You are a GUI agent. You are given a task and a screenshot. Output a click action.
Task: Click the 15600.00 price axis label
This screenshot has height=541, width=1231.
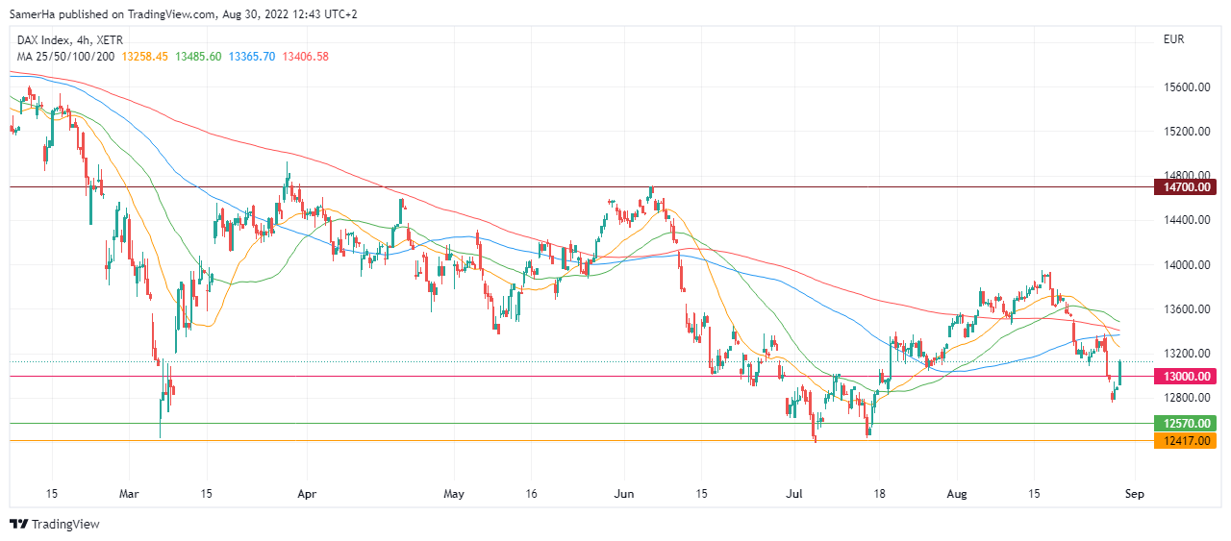[x=1186, y=87]
